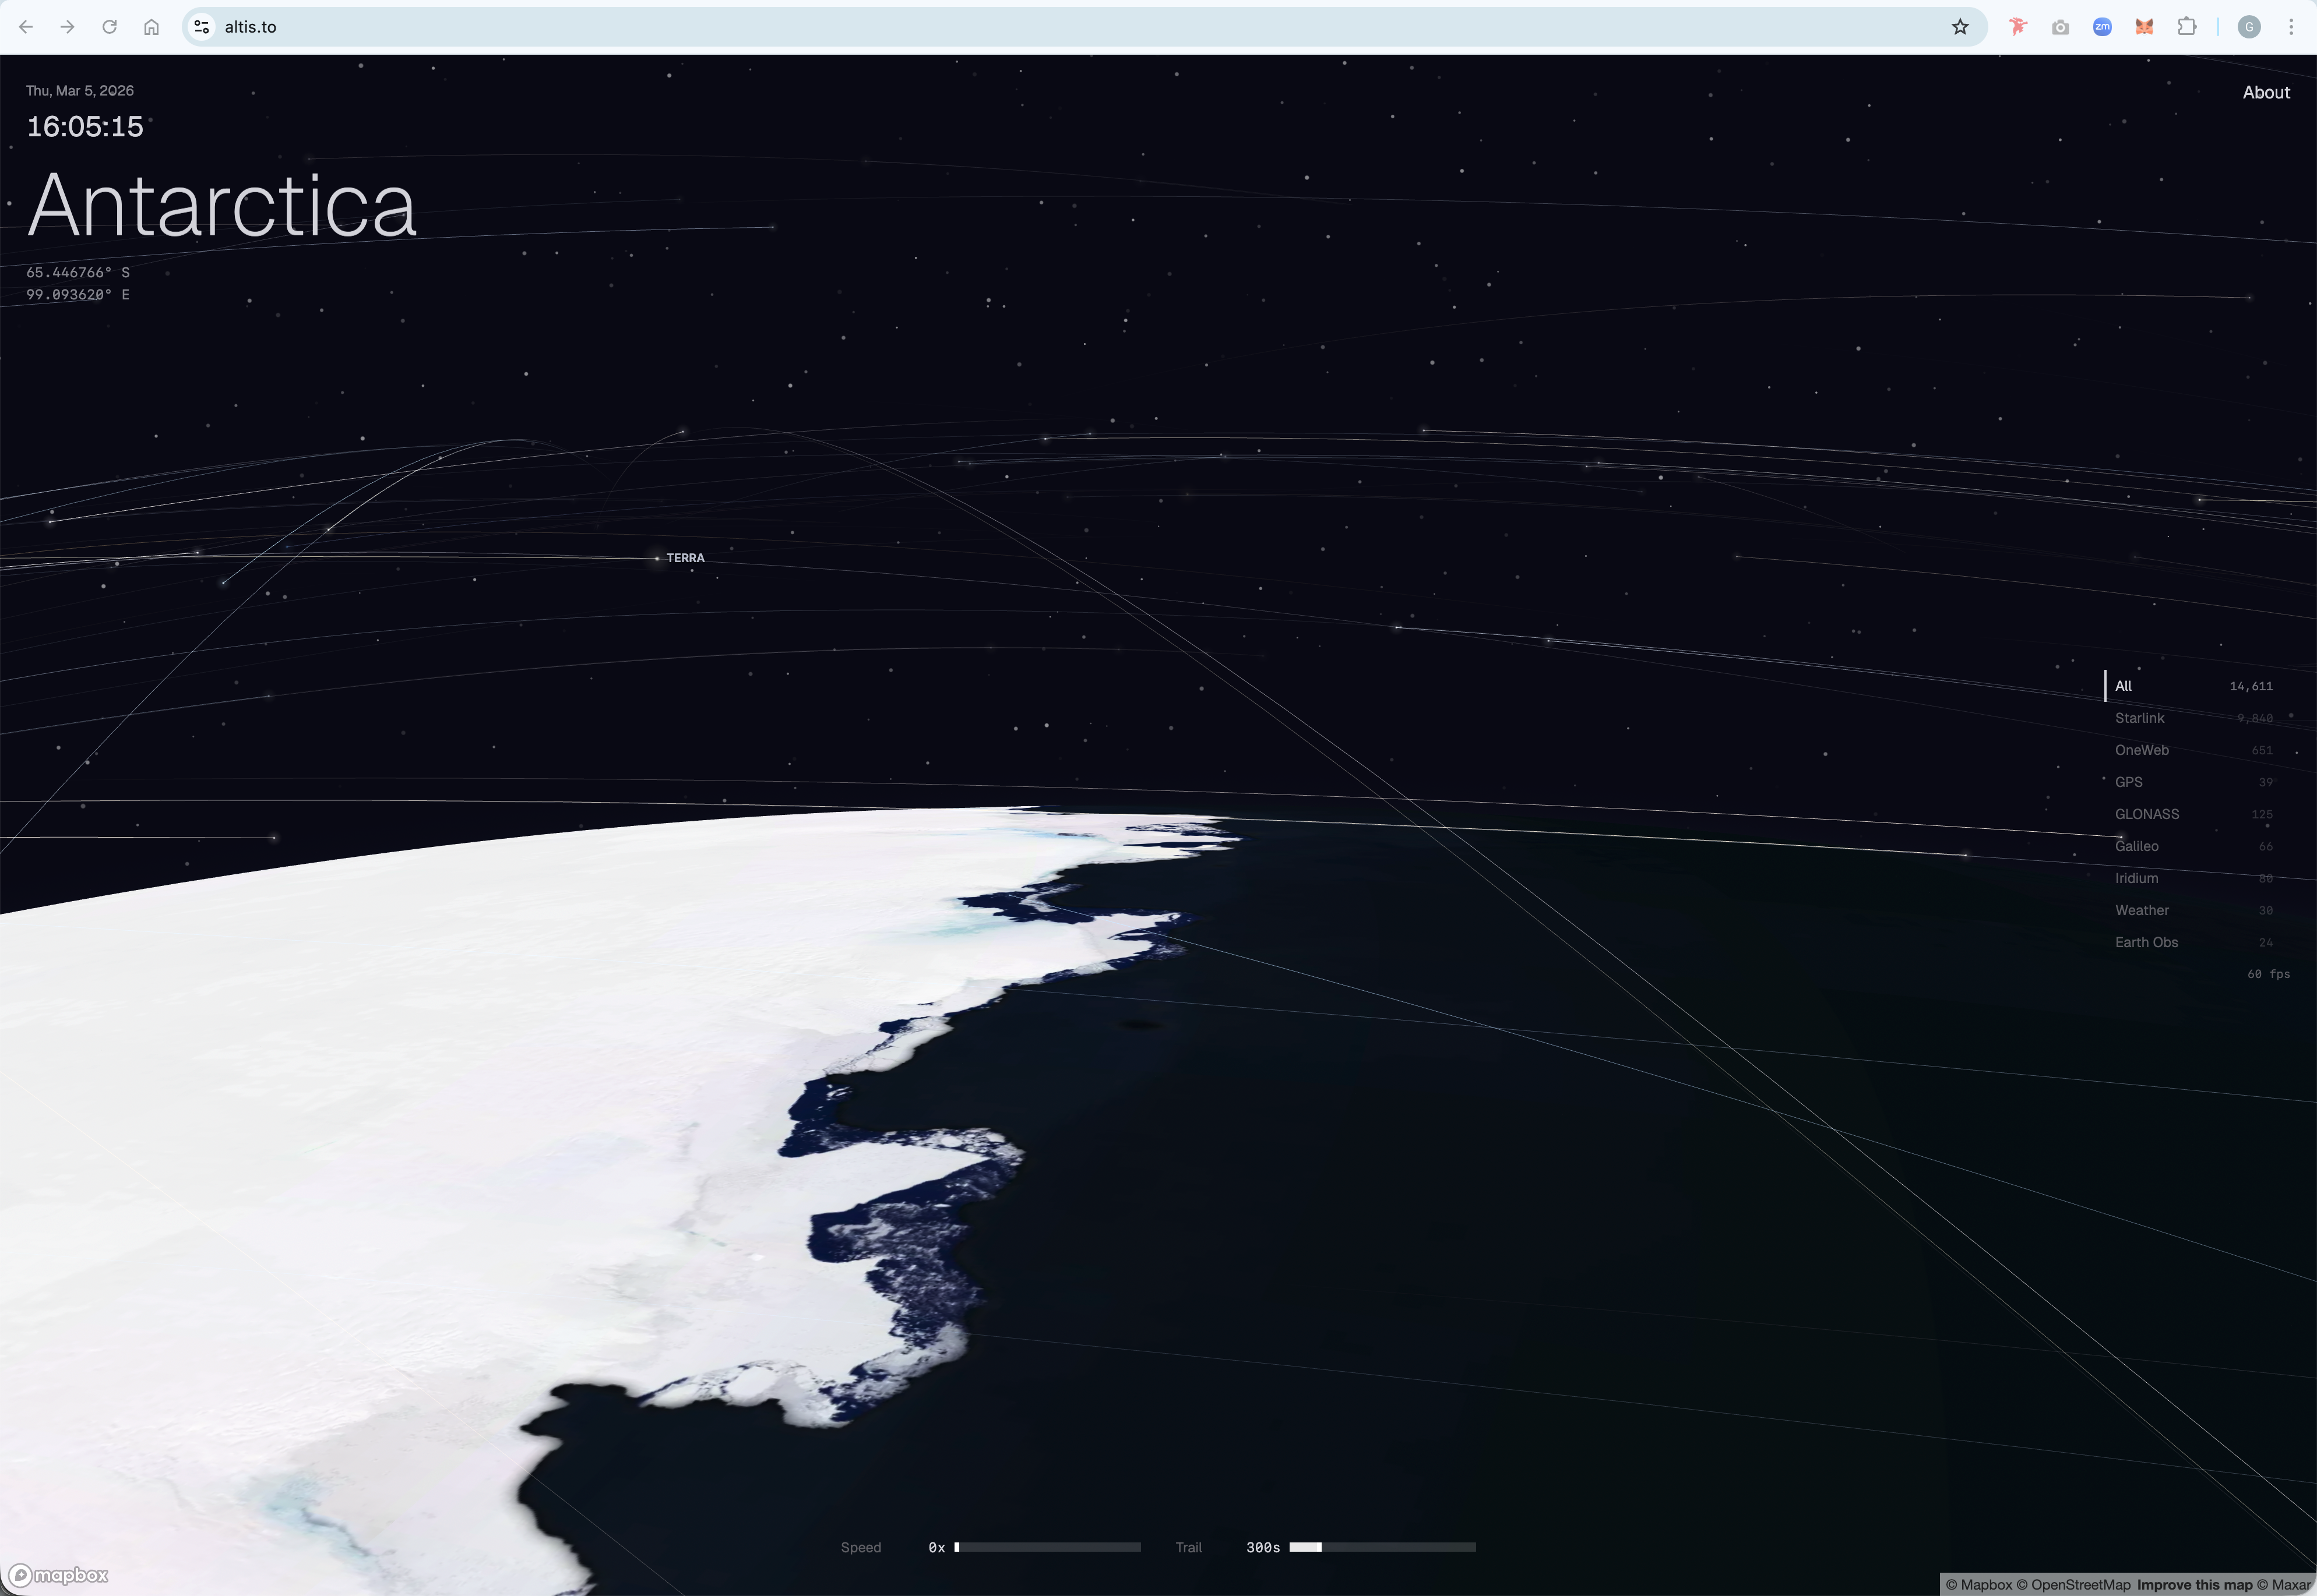
Task: Open the MetaMask extension
Action: pyautogui.click(x=2143, y=27)
